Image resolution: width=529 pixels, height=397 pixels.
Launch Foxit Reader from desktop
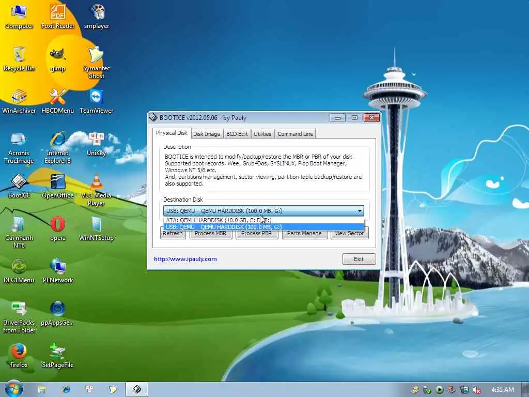point(58,16)
